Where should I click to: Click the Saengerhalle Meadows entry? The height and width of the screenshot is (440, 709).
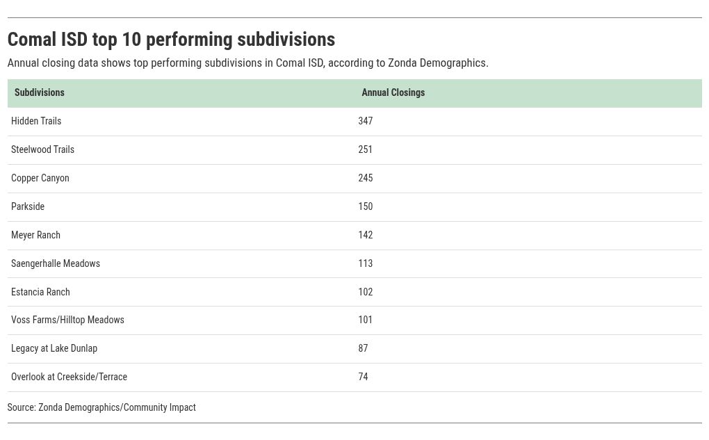[56, 263]
